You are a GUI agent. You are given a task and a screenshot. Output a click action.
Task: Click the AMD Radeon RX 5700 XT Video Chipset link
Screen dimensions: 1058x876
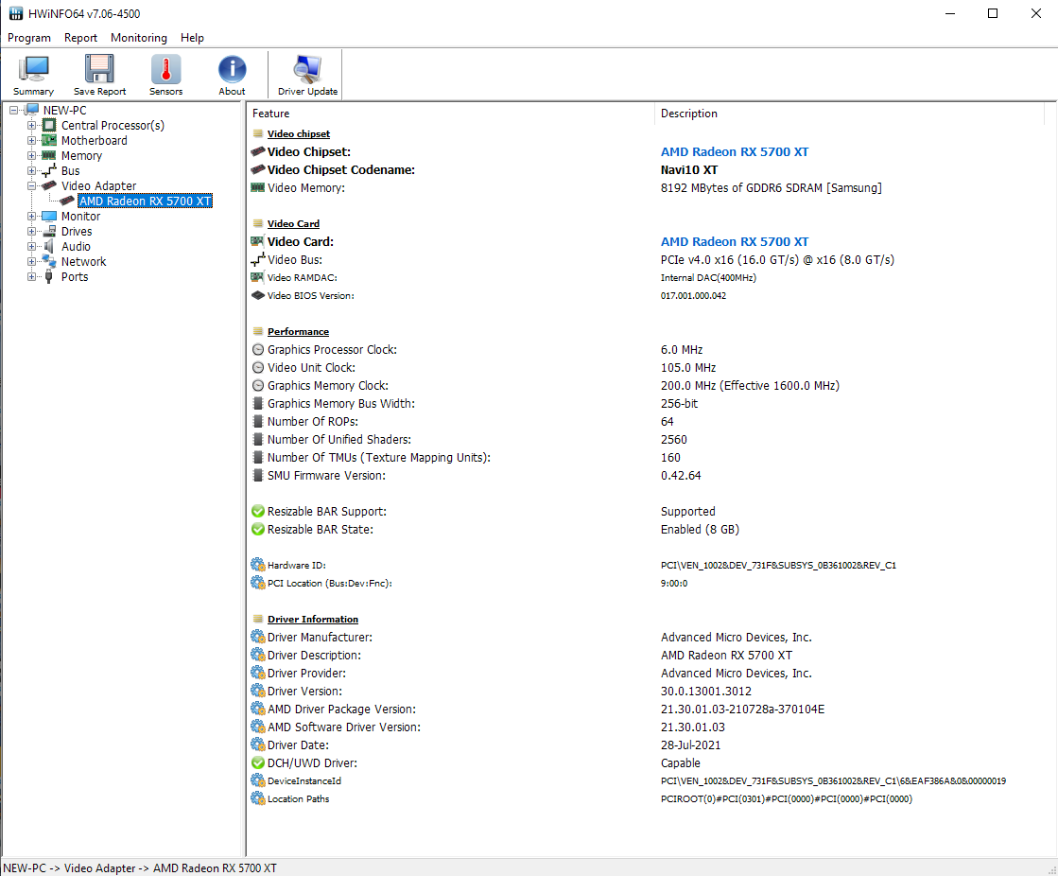pos(734,152)
